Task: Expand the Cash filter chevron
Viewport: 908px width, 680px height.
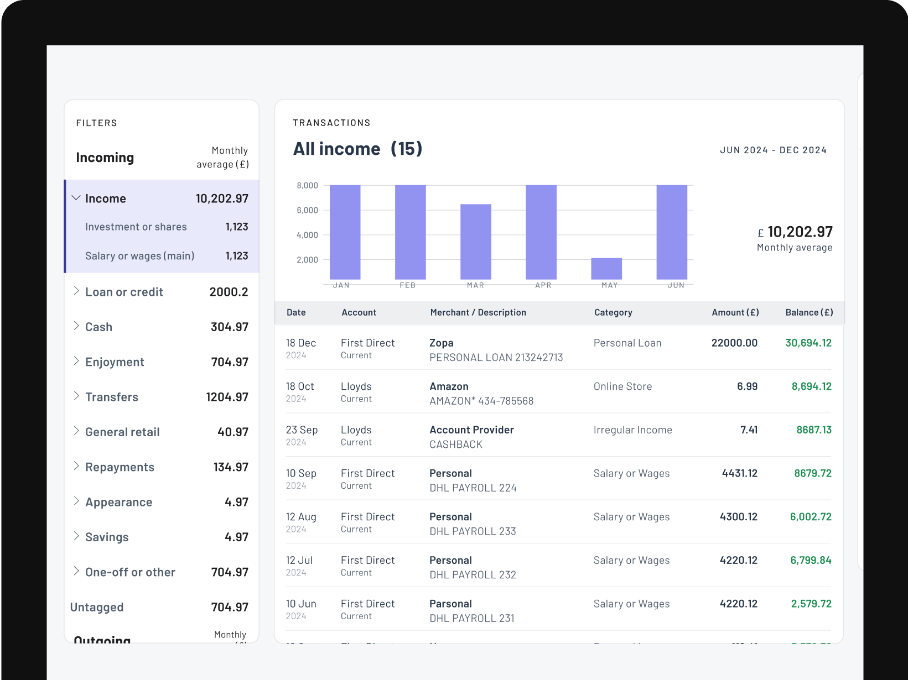Action: coord(76,326)
